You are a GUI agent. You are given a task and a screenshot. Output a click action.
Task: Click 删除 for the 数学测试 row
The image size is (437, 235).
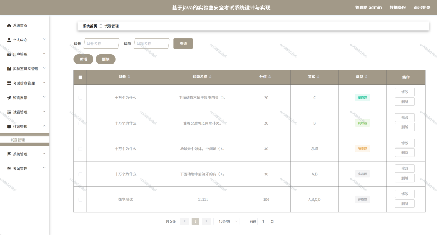coord(405,203)
